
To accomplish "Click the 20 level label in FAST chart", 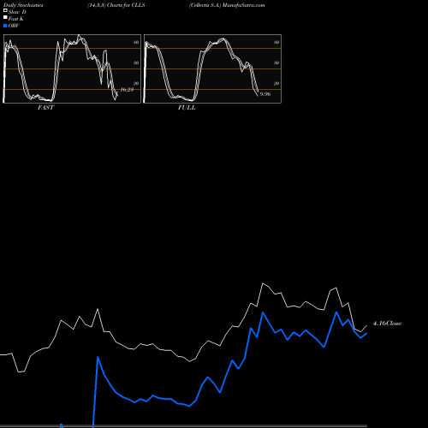I will (x=136, y=83).
